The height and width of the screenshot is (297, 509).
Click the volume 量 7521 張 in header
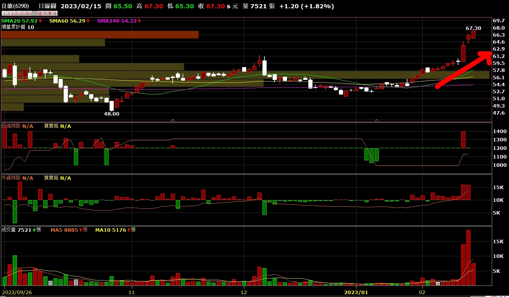click(258, 6)
